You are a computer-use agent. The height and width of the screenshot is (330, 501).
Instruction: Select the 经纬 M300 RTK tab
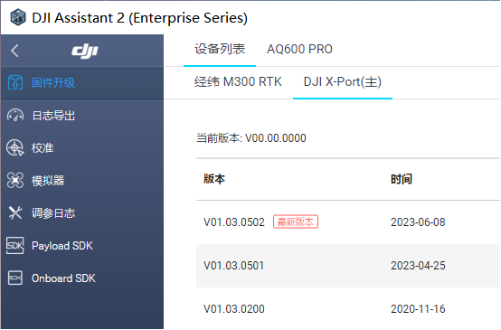point(238,82)
